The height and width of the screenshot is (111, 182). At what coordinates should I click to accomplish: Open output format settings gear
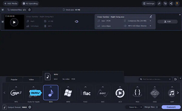(x=30, y=107)
